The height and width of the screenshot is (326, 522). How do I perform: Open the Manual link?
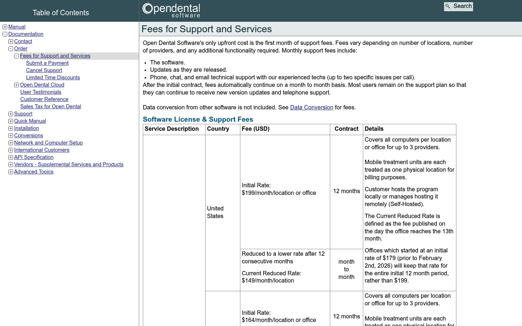click(17, 27)
